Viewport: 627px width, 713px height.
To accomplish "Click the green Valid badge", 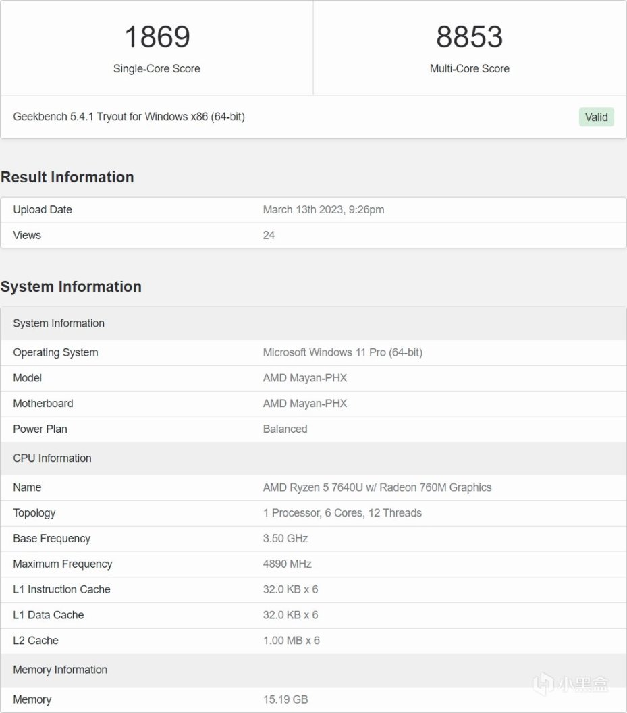I will point(596,117).
